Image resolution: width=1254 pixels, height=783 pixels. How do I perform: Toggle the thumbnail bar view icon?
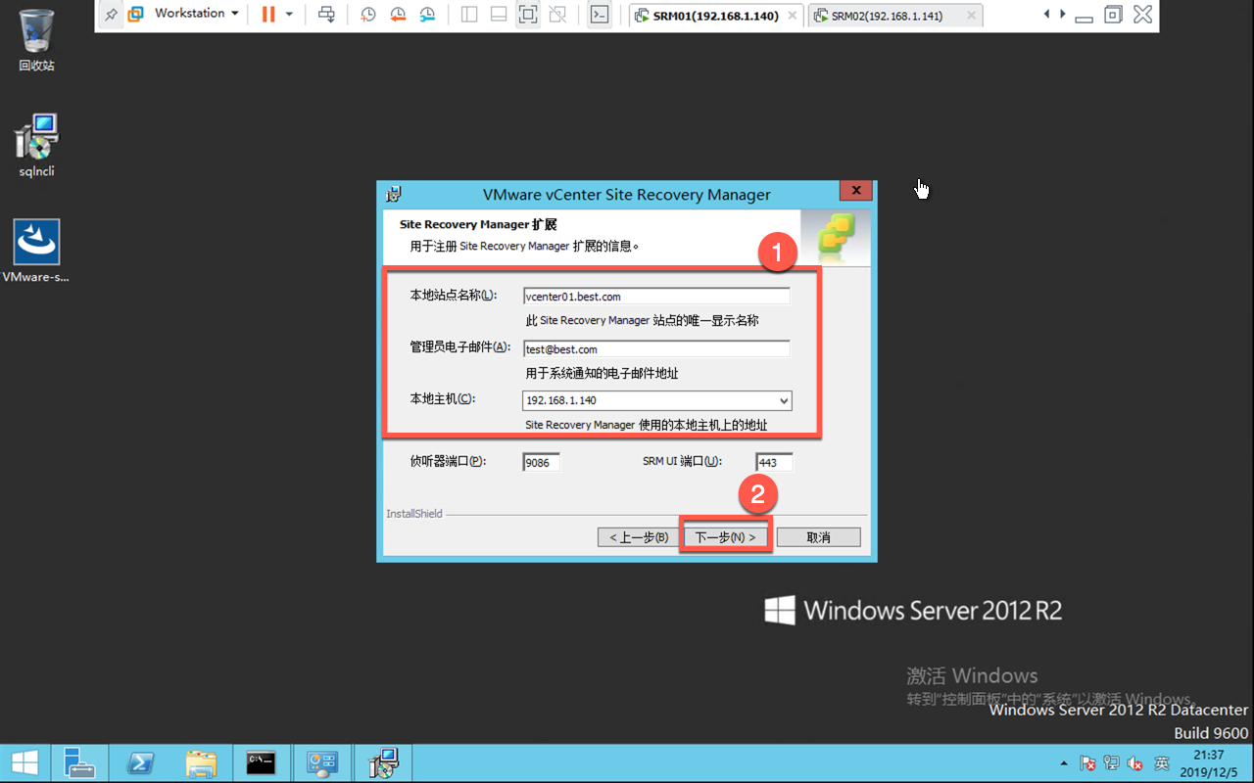point(499,15)
